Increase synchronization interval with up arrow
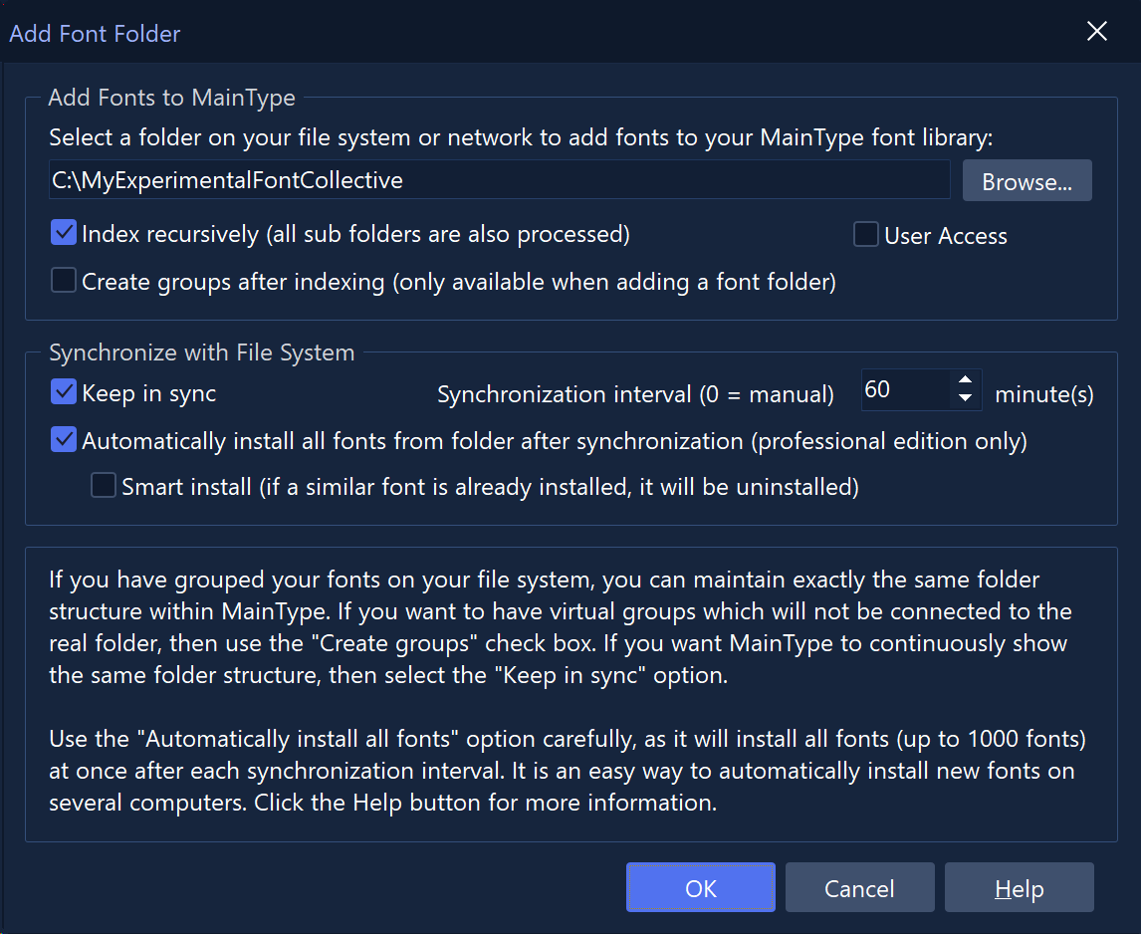The width and height of the screenshot is (1141, 934). coord(964,380)
